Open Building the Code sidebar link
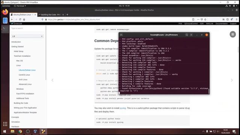Screen dimensions: 240x135 (21, 103)
